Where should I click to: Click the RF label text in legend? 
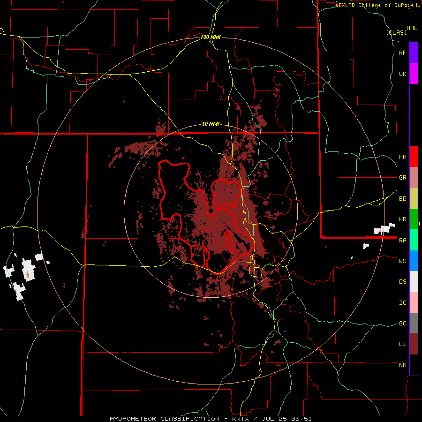[x=403, y=53]
